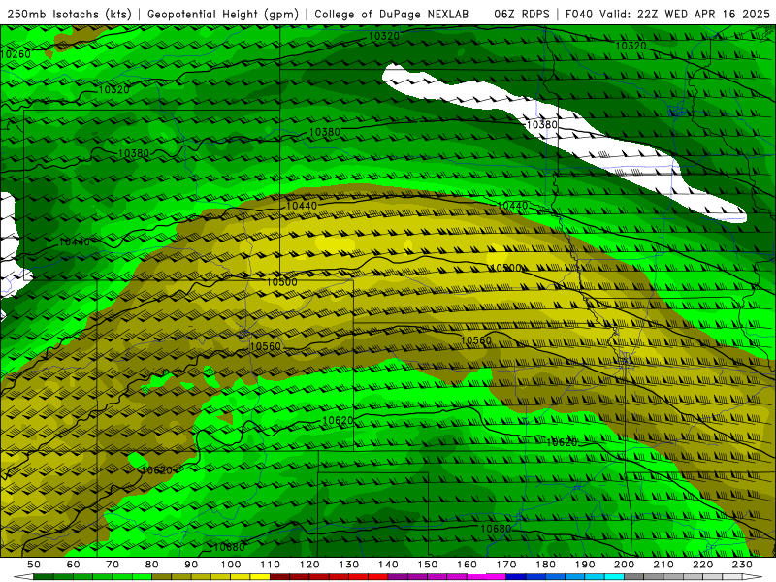Click the 120 value on the color scale

click(309, 565)
